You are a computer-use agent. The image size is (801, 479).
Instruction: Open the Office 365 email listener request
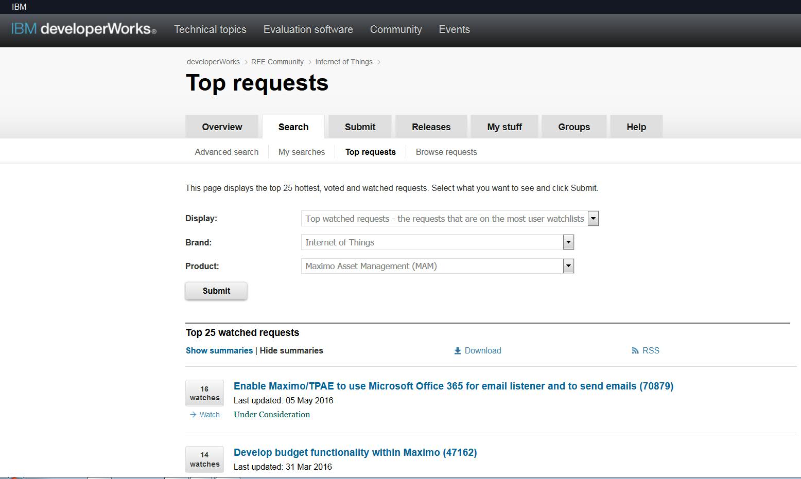(454, 386)
